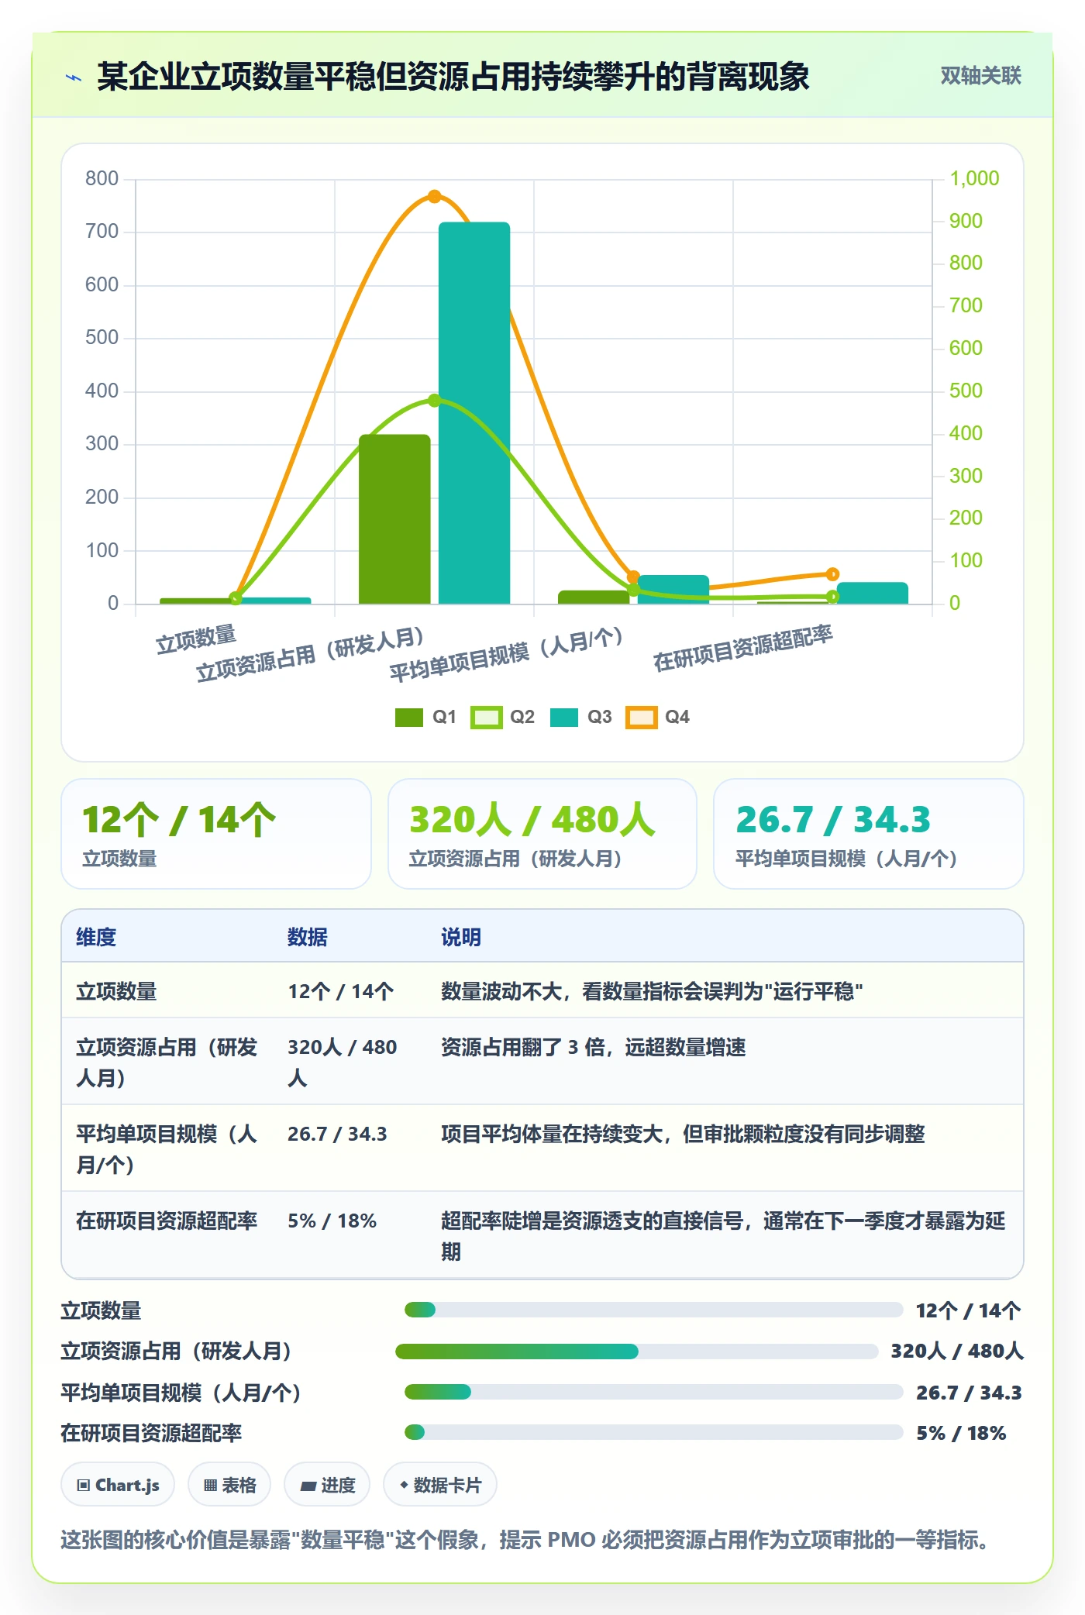Click the 进度 tag

coord(327,1485)
